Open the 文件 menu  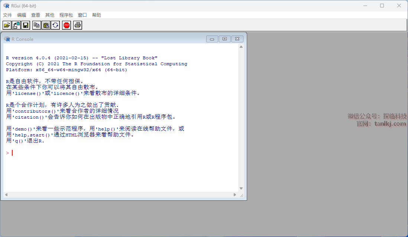coord(7,15)
